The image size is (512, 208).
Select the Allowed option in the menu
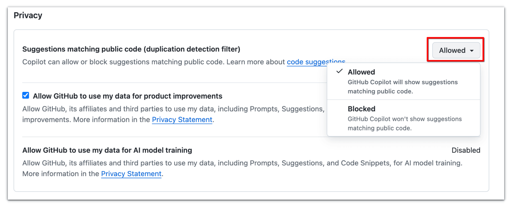(361, 72)
